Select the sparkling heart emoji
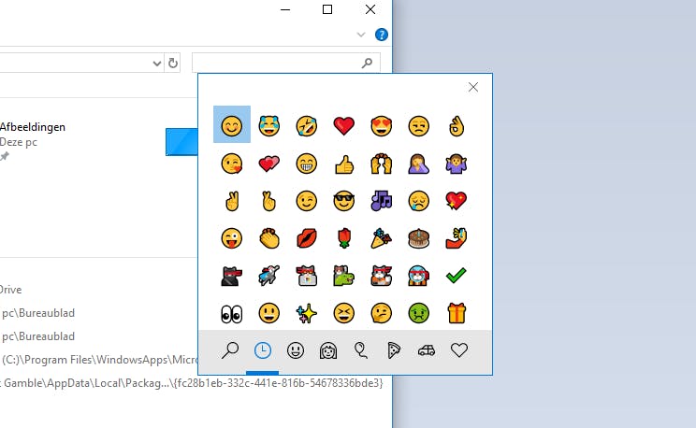696x428 pixels. point(457,201)
